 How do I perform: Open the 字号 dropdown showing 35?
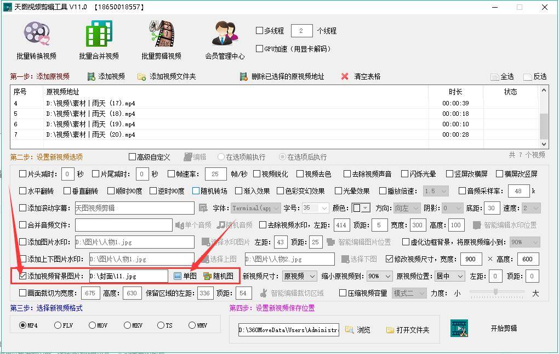click(x=315, y=208)
